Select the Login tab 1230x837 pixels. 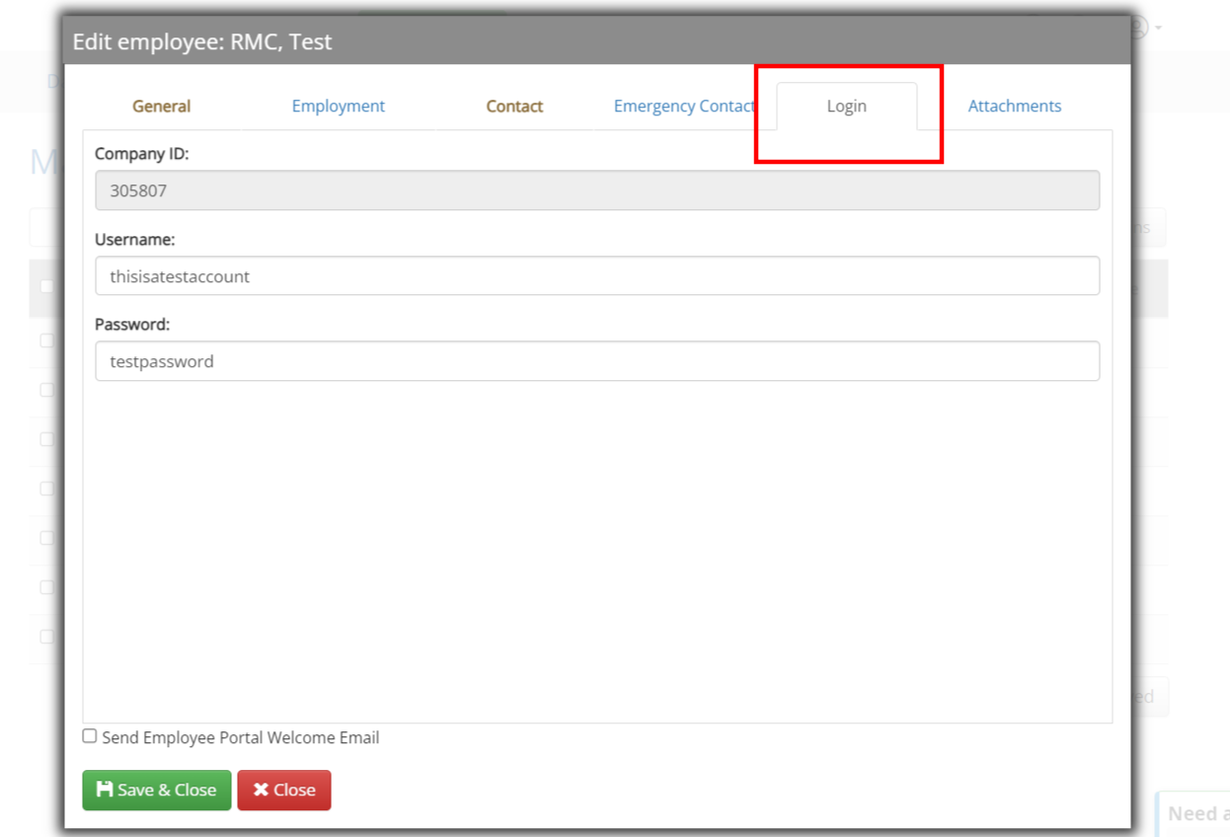[x=846, y=107]
